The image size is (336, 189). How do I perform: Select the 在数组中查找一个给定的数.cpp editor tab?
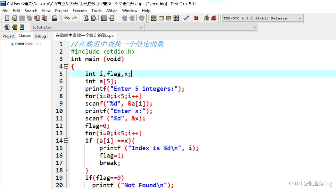tap(85, 36)
